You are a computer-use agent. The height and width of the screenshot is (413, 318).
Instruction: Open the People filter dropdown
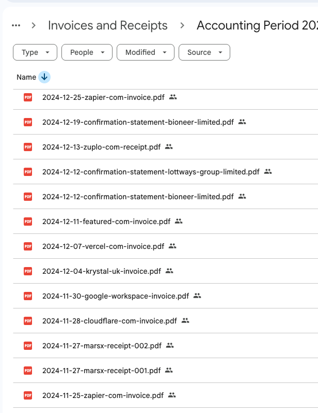pyautogui.click(x=87, y=52)
